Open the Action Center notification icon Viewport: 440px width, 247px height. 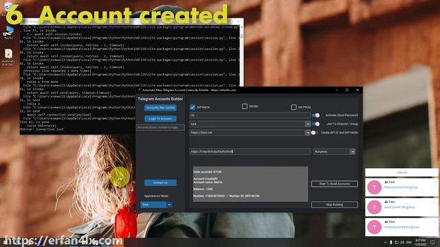pos(433,242)
